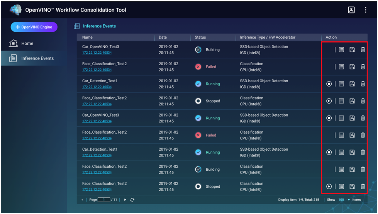Go to Home in the sidebar
The height and width of the screenshot is (214, 378).
pos(27,43)
